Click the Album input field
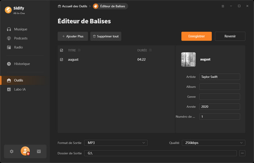254x163 pixels. (220, 87)
